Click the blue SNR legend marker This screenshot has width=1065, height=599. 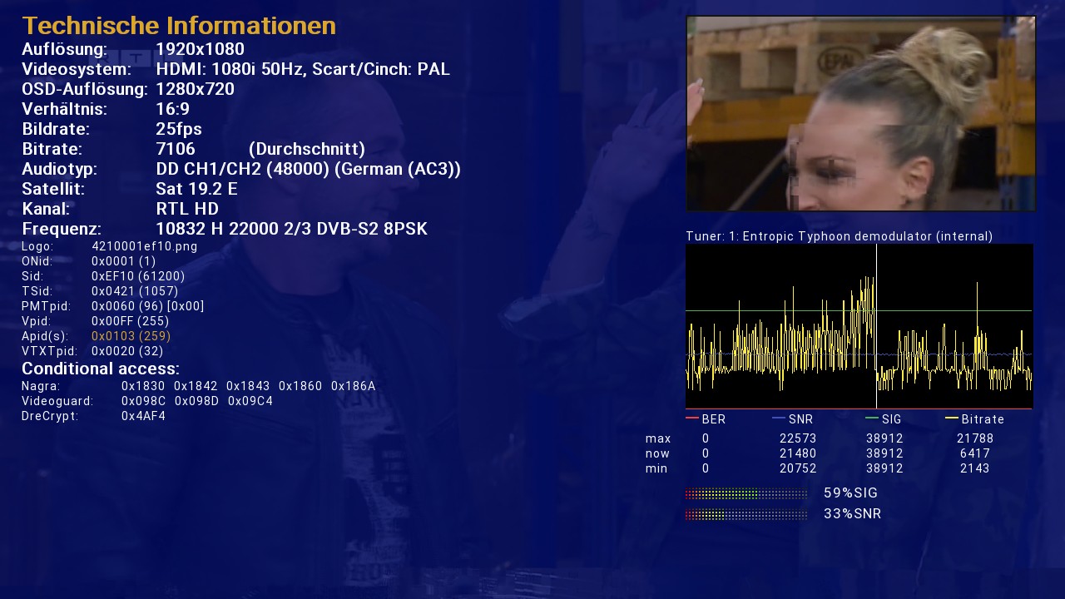pos(778,418)
